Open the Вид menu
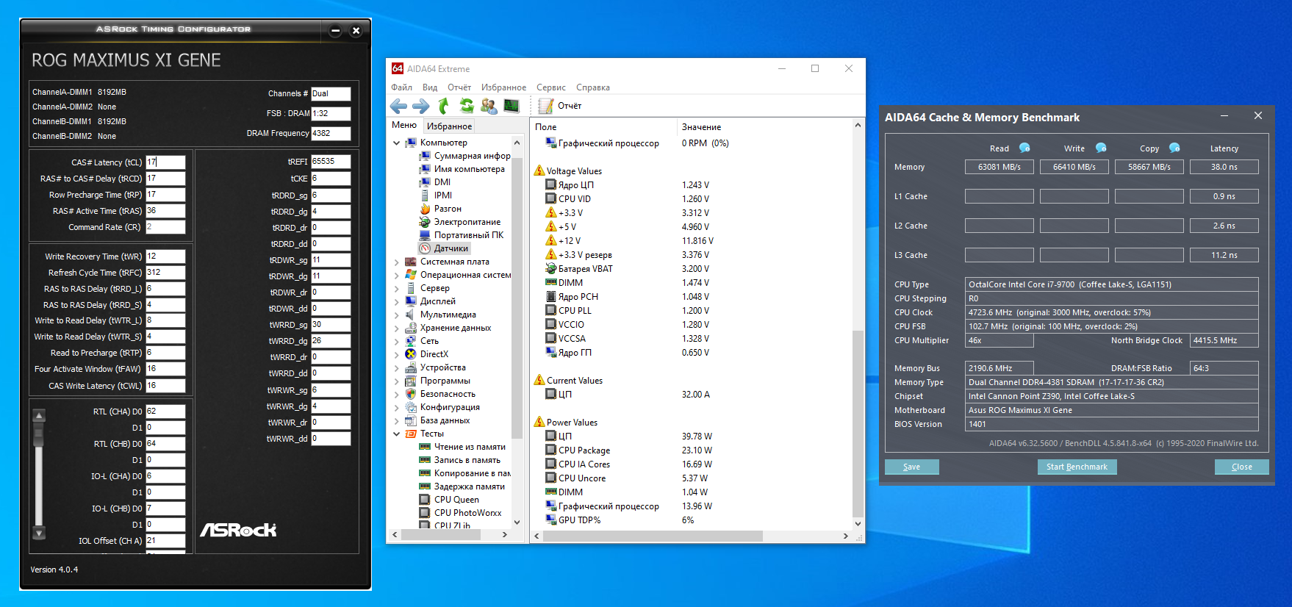This screenshot has height=607, width=1292. coord(430,87)
